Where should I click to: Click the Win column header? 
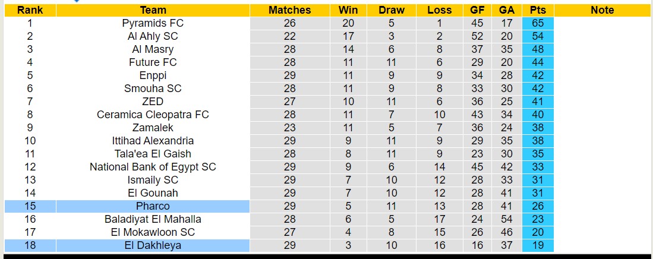click(x=348, y=10)
